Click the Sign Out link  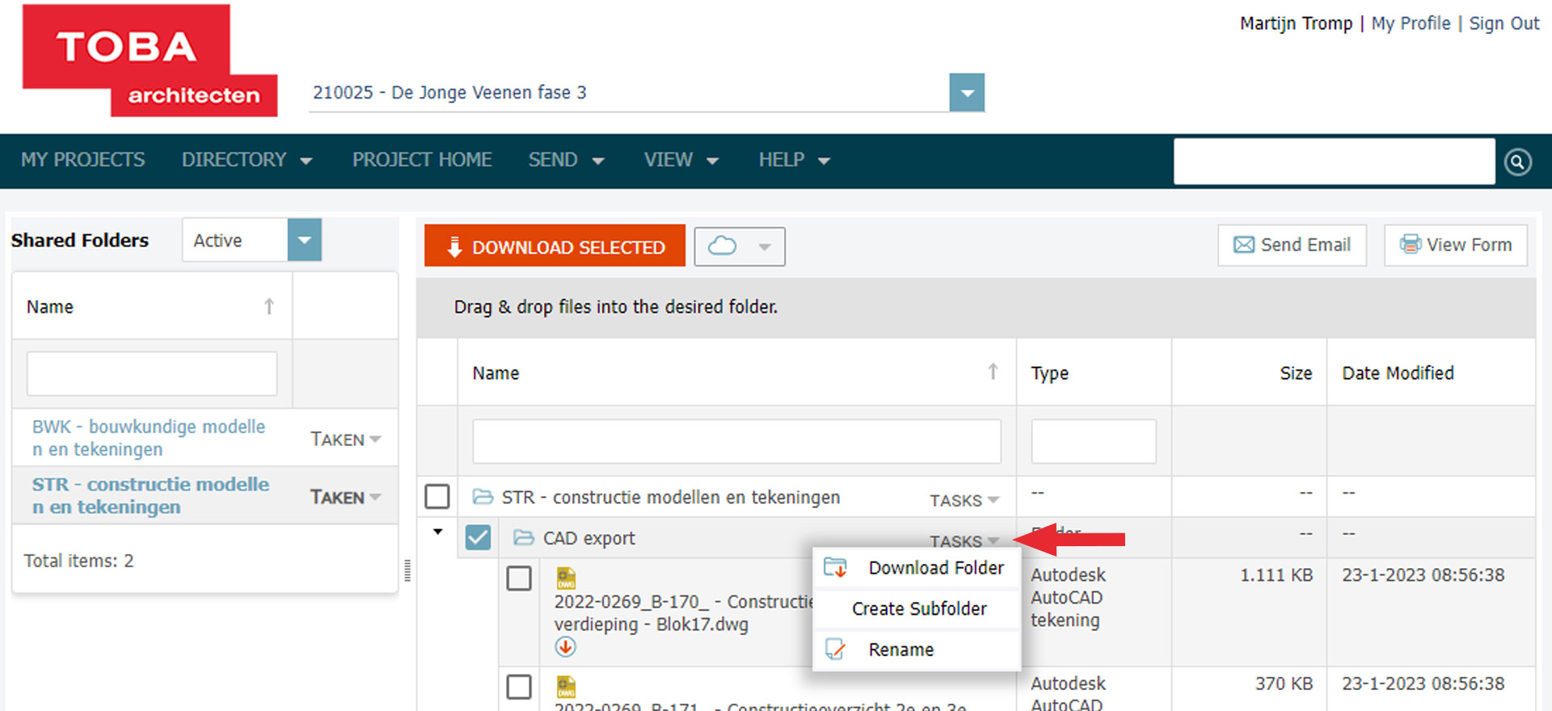coord(1503,23)
